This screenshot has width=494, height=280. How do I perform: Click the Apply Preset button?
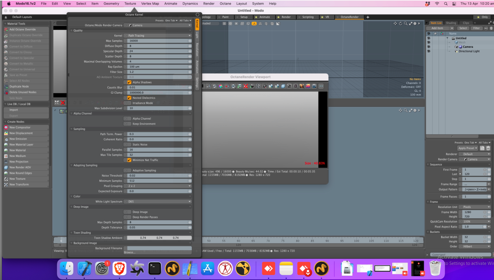pos(468,148)
